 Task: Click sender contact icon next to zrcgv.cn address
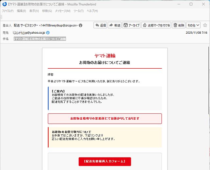click(80, 25)
